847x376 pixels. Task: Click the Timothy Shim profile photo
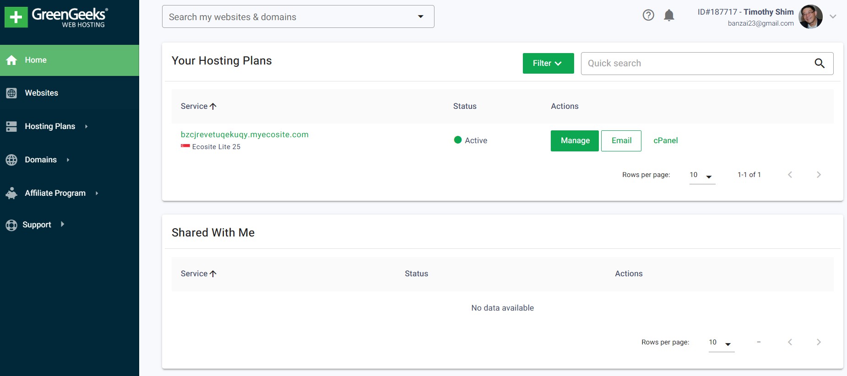810,17
